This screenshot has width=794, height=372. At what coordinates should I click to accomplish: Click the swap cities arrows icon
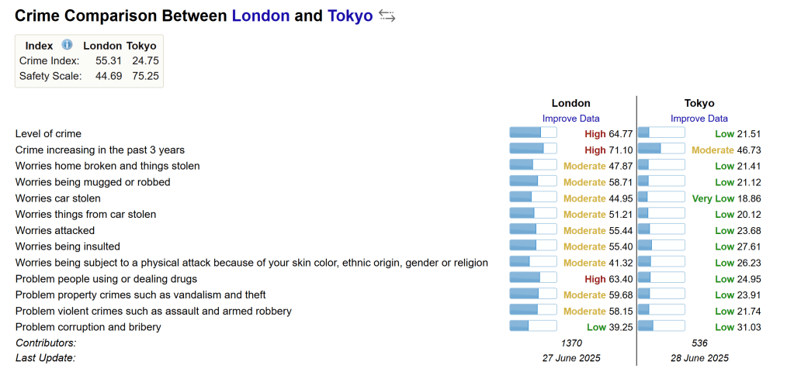pyautogui.click(x=387, y=16)
